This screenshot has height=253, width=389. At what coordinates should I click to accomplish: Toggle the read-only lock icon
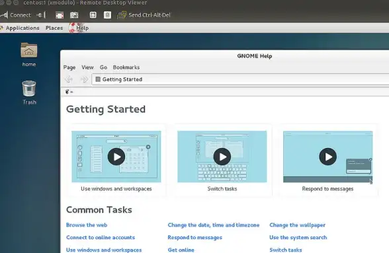coord(107,15)
